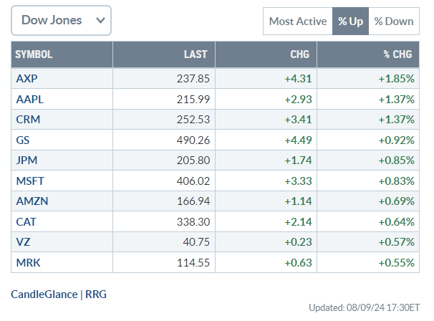Click the chevron arrow beside Dow Jones
The height and width of the screenshot is (321, 434).
(100, 20)
